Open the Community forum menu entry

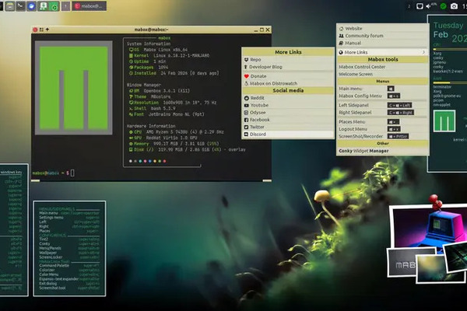pos(383,36)
